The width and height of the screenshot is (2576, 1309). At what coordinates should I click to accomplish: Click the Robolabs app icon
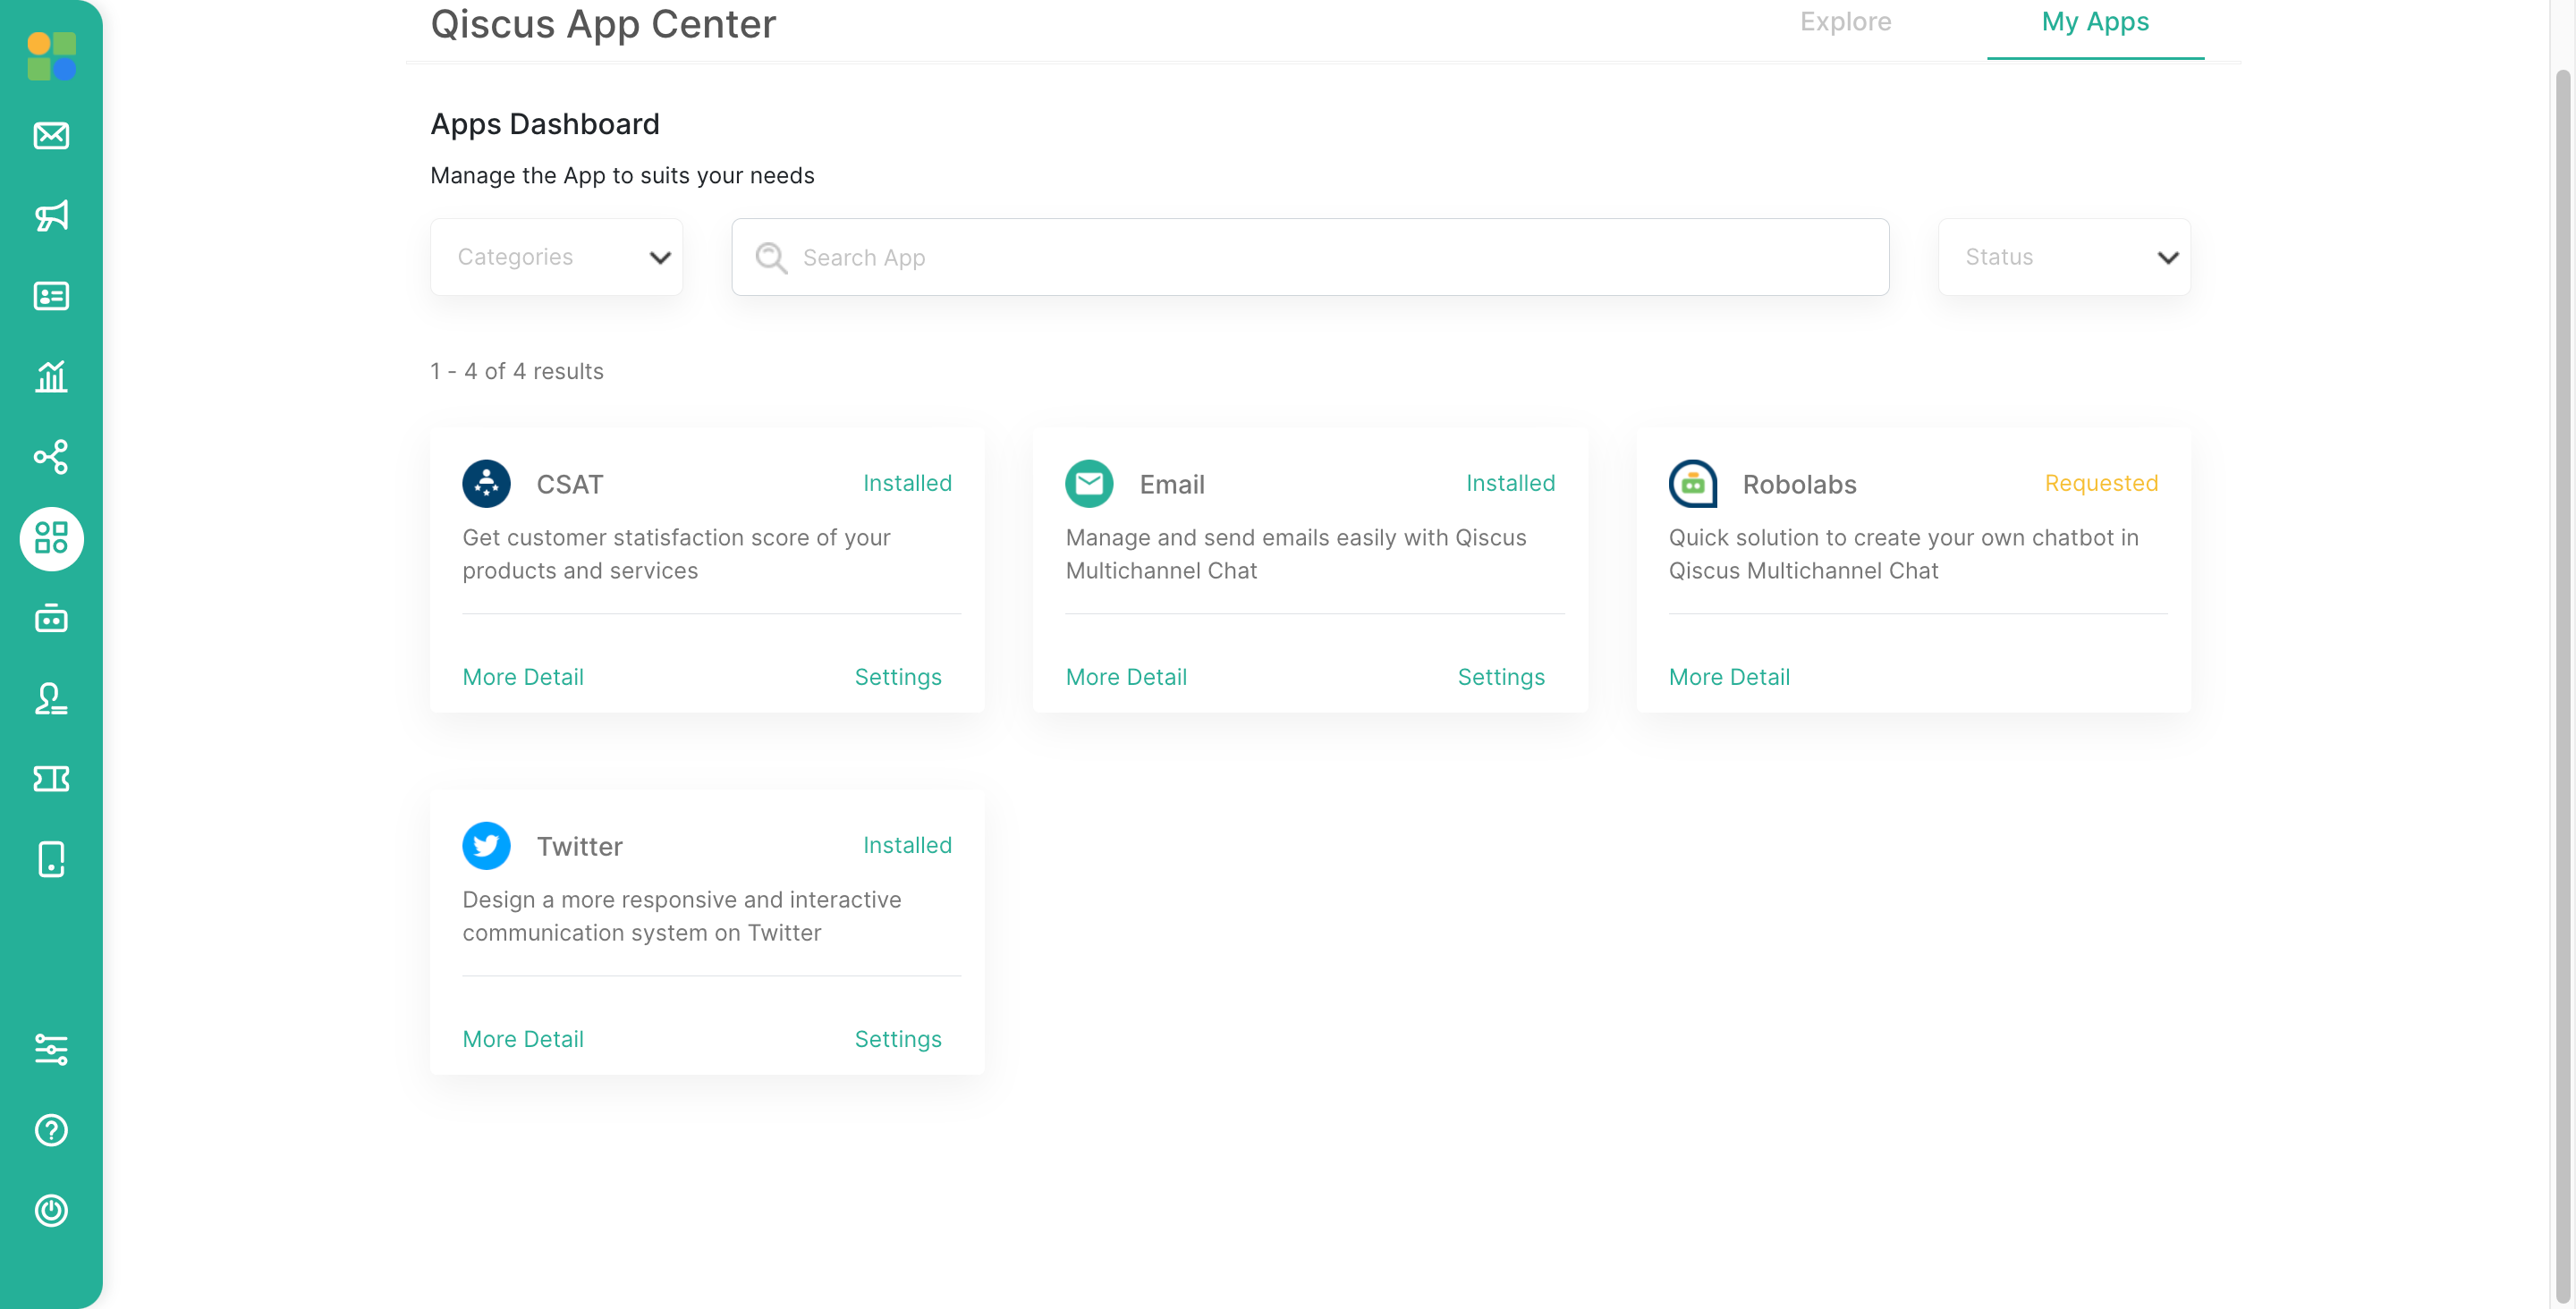(x=1692, y=484)
